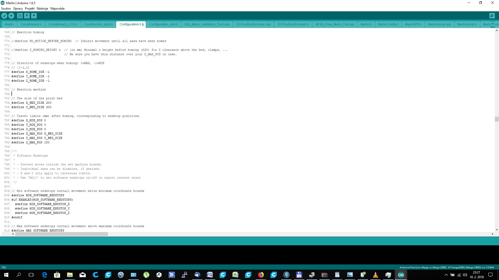
Task: Click the Windows Start button
Action: (6, 275)
